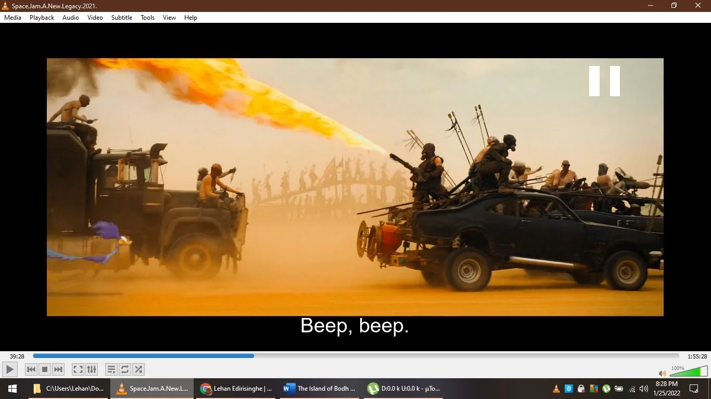This screenshot has height=399, width=711.
Task: Open the View menu
Action: [x=170, y=18]
